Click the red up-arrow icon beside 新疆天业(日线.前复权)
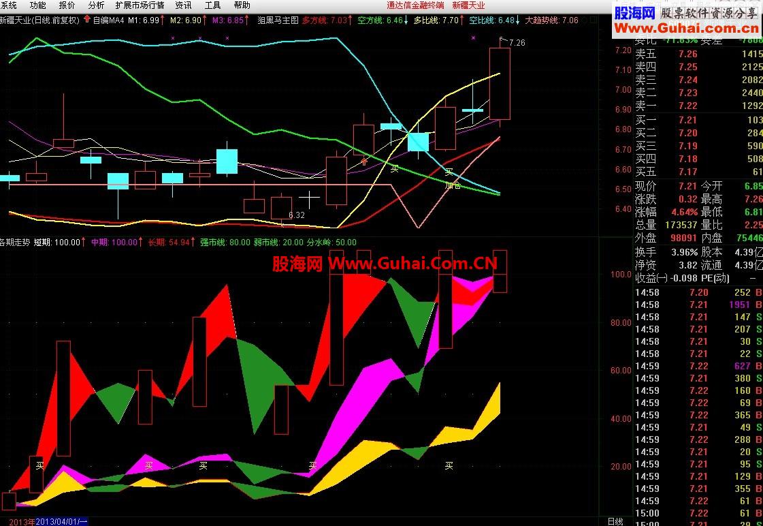The height and width of the screenshot is (526, 763). (87, 20)
